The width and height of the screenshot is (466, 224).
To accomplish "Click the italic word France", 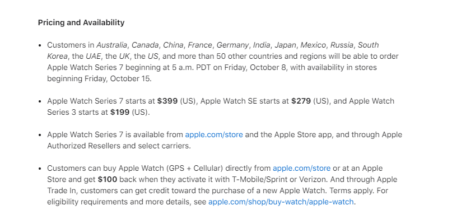I will [200, 45].
